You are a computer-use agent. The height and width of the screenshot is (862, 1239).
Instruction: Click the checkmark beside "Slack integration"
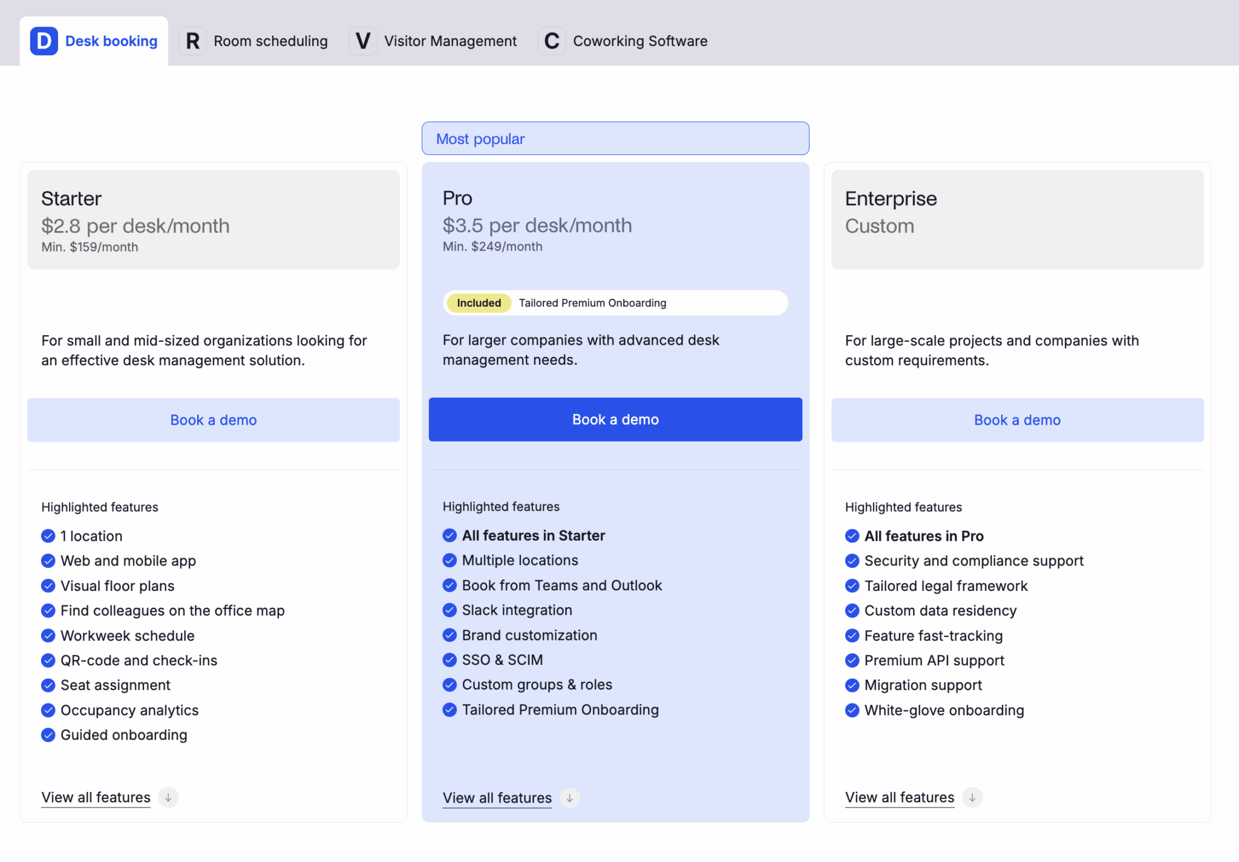[x=450, y=610]
